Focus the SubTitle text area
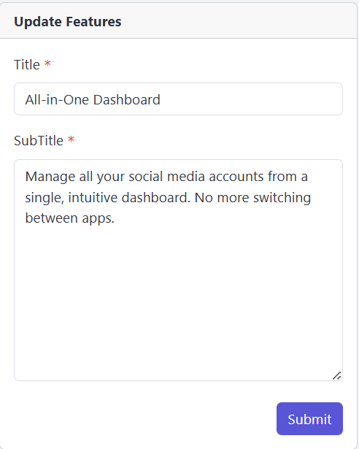 click(x=178, y=270)
